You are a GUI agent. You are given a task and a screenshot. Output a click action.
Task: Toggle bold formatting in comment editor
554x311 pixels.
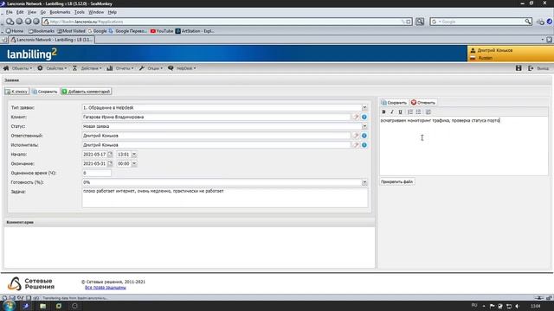pyautogui.click(x=383, y=111)
